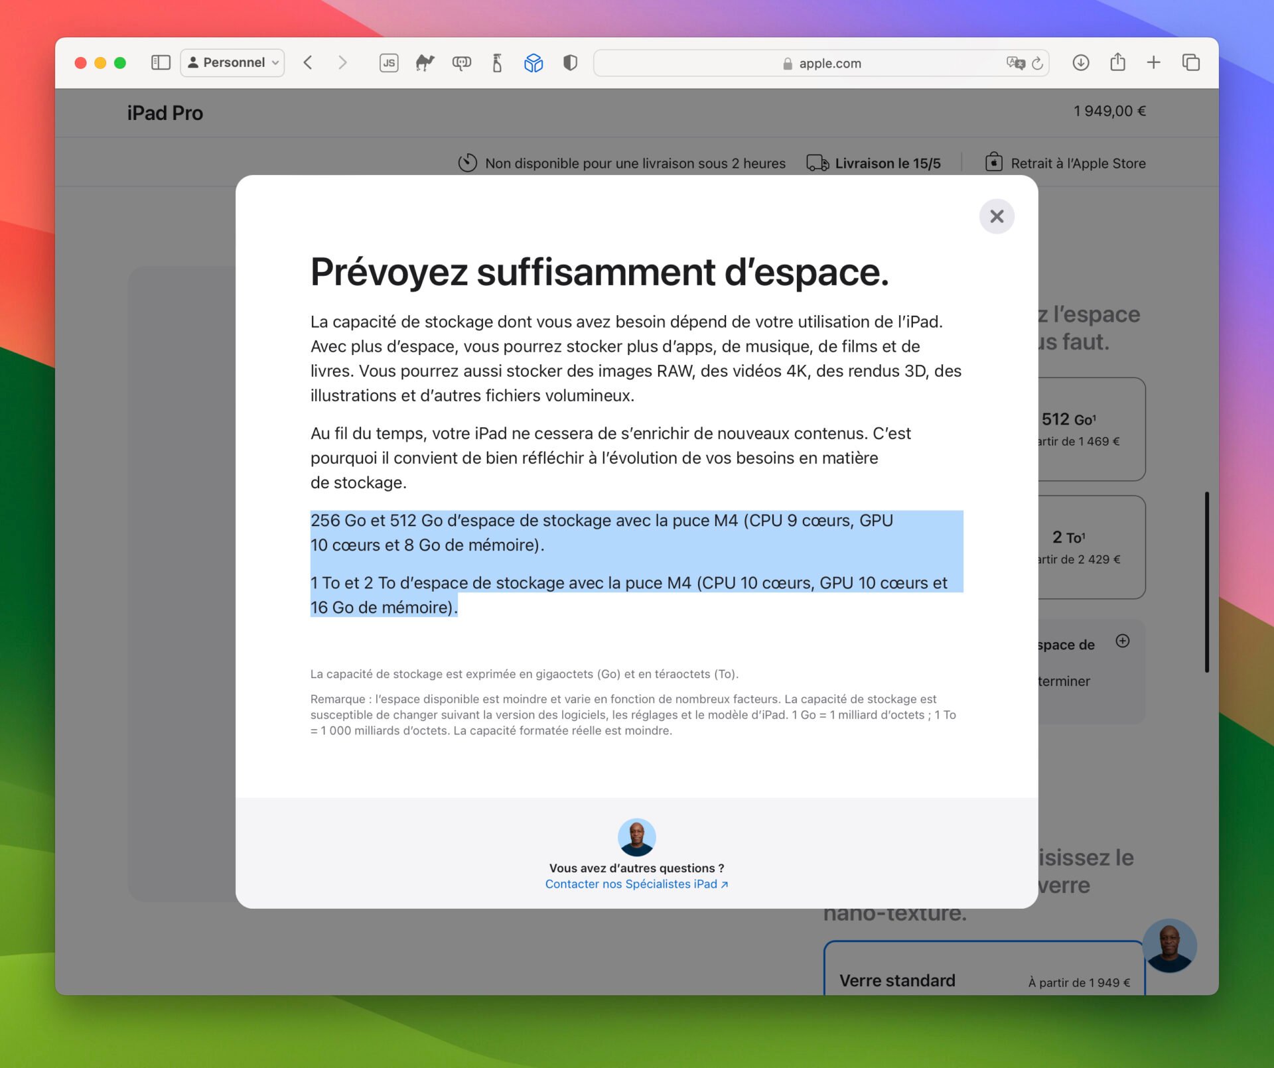The height and width of the screenshot is (1068, 1274).
Task: Click the storage pickup bag icon
Action: pyautogui.click(x=994, y=163)
